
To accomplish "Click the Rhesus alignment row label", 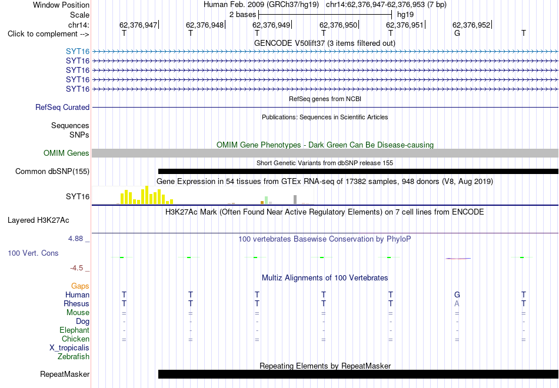I will 76,304.
